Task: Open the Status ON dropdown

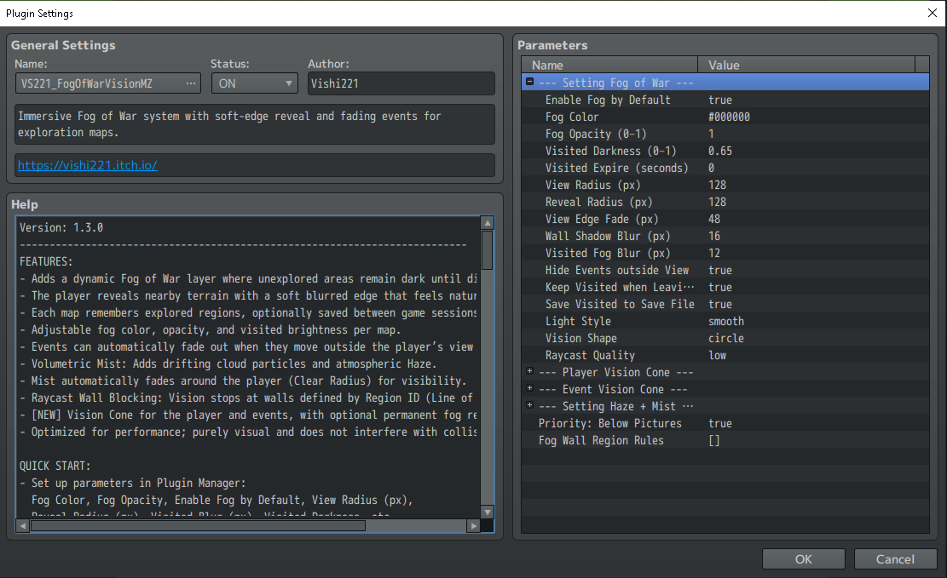Action: (255, 83)
